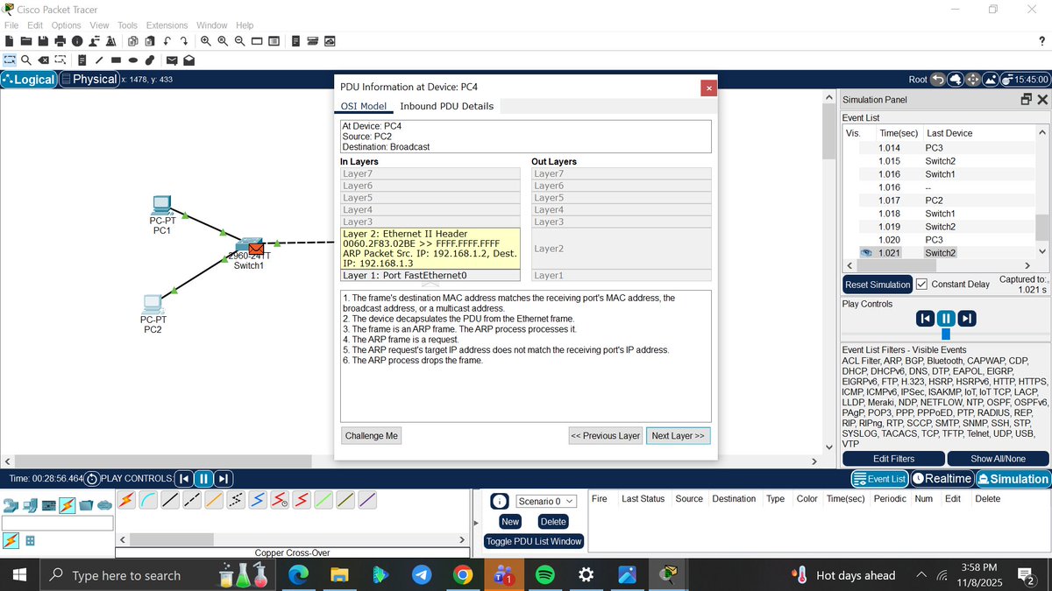
Task: Click the Save (floppy disk) toolbar icon
Action: pos(43,41)
